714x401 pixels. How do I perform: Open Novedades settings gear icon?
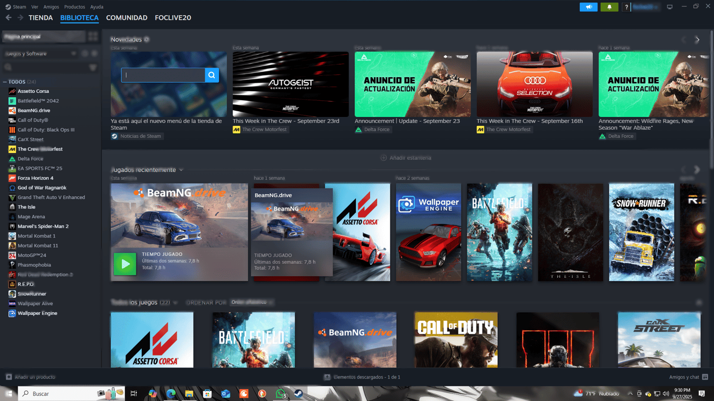146,40
